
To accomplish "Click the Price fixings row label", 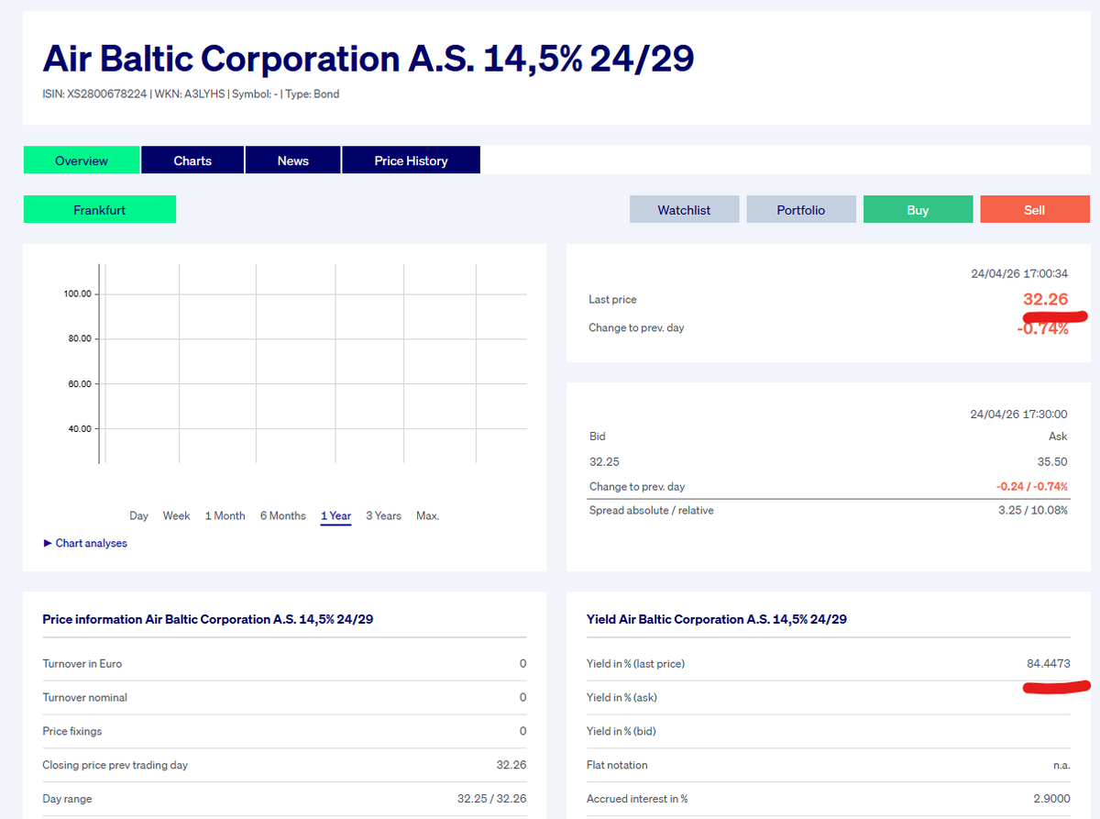I will click(72, 731).
